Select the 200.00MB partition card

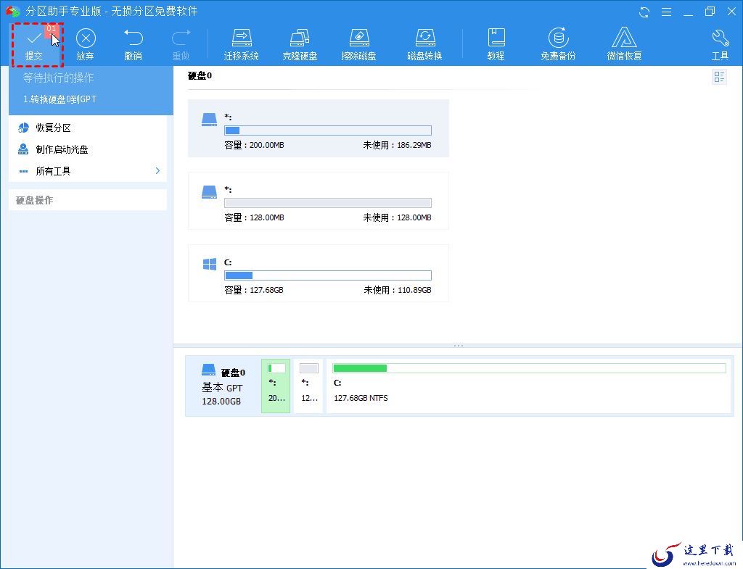(319, 128)
